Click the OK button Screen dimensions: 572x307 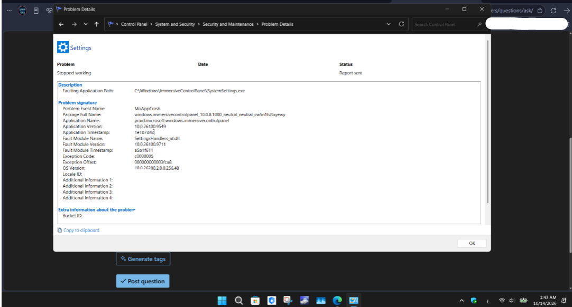click(472, 243)
